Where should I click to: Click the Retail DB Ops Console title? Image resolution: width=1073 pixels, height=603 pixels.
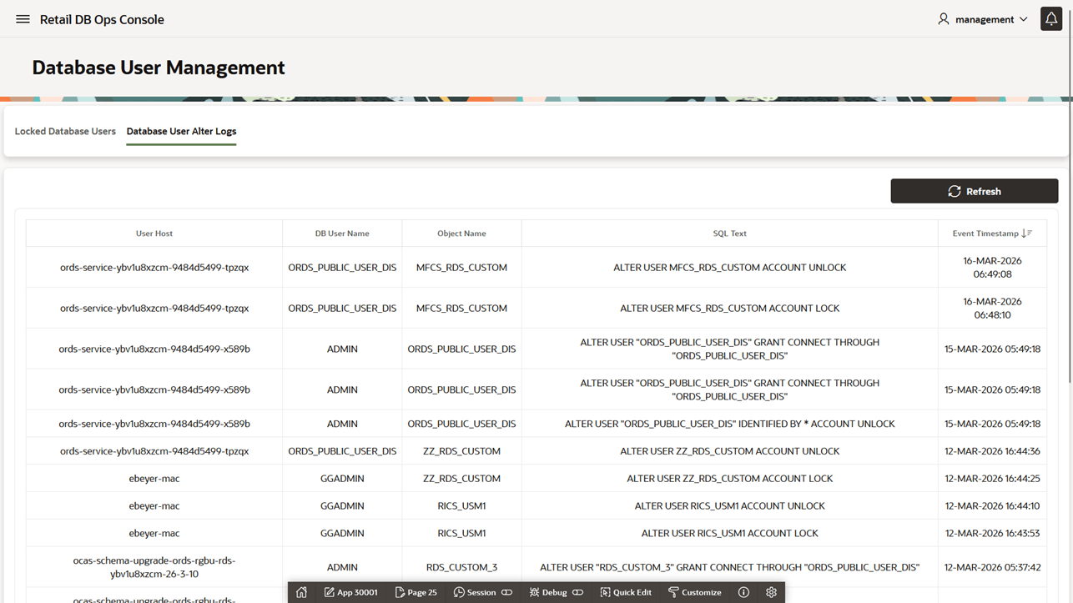click(x=102, y=19)
